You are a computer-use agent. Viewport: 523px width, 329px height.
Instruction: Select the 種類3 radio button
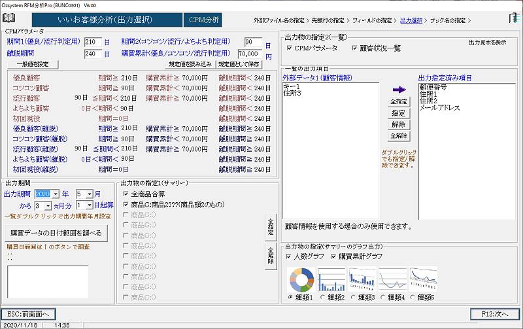[x=354, y=298]
